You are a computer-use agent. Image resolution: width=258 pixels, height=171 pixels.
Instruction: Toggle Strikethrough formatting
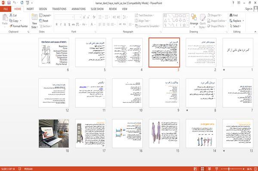tap(73, 24)
